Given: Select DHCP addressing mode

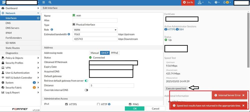Looking at the screenshot, I should [x=105, y=53].
